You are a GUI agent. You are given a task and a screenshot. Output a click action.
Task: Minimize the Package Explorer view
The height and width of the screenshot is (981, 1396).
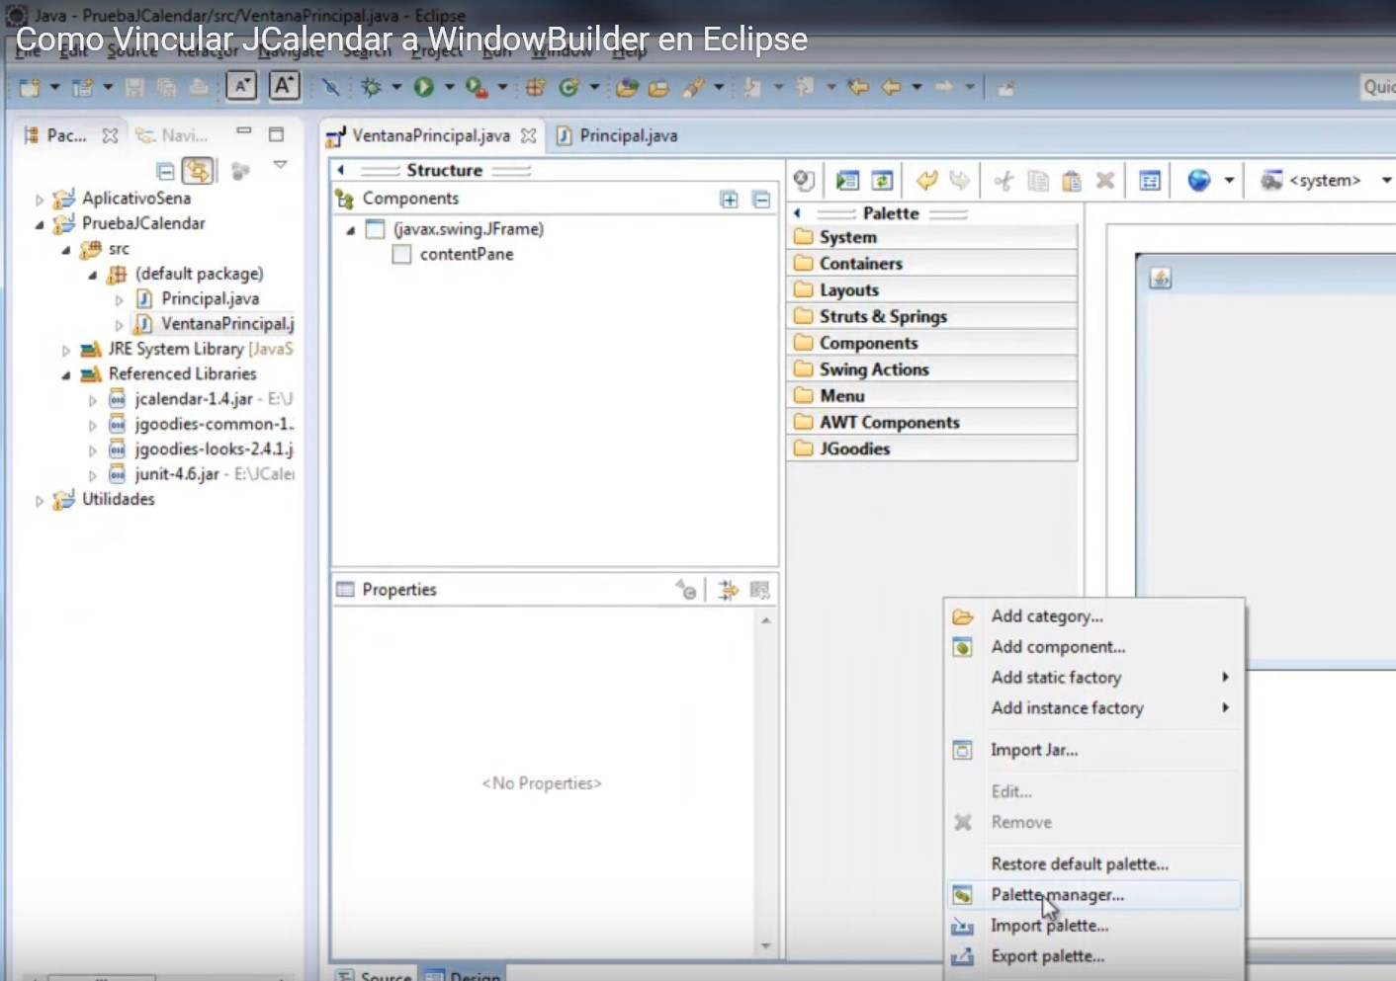pos(244,132)
